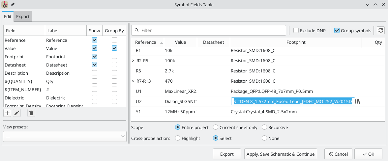Switch to the Export tab

click(x=23, y=16)
